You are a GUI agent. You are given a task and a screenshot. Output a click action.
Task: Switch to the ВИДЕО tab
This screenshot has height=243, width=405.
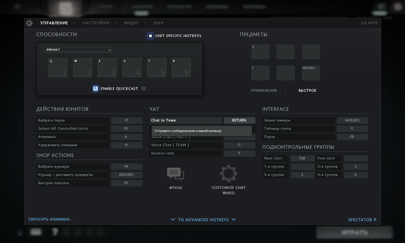131,23
